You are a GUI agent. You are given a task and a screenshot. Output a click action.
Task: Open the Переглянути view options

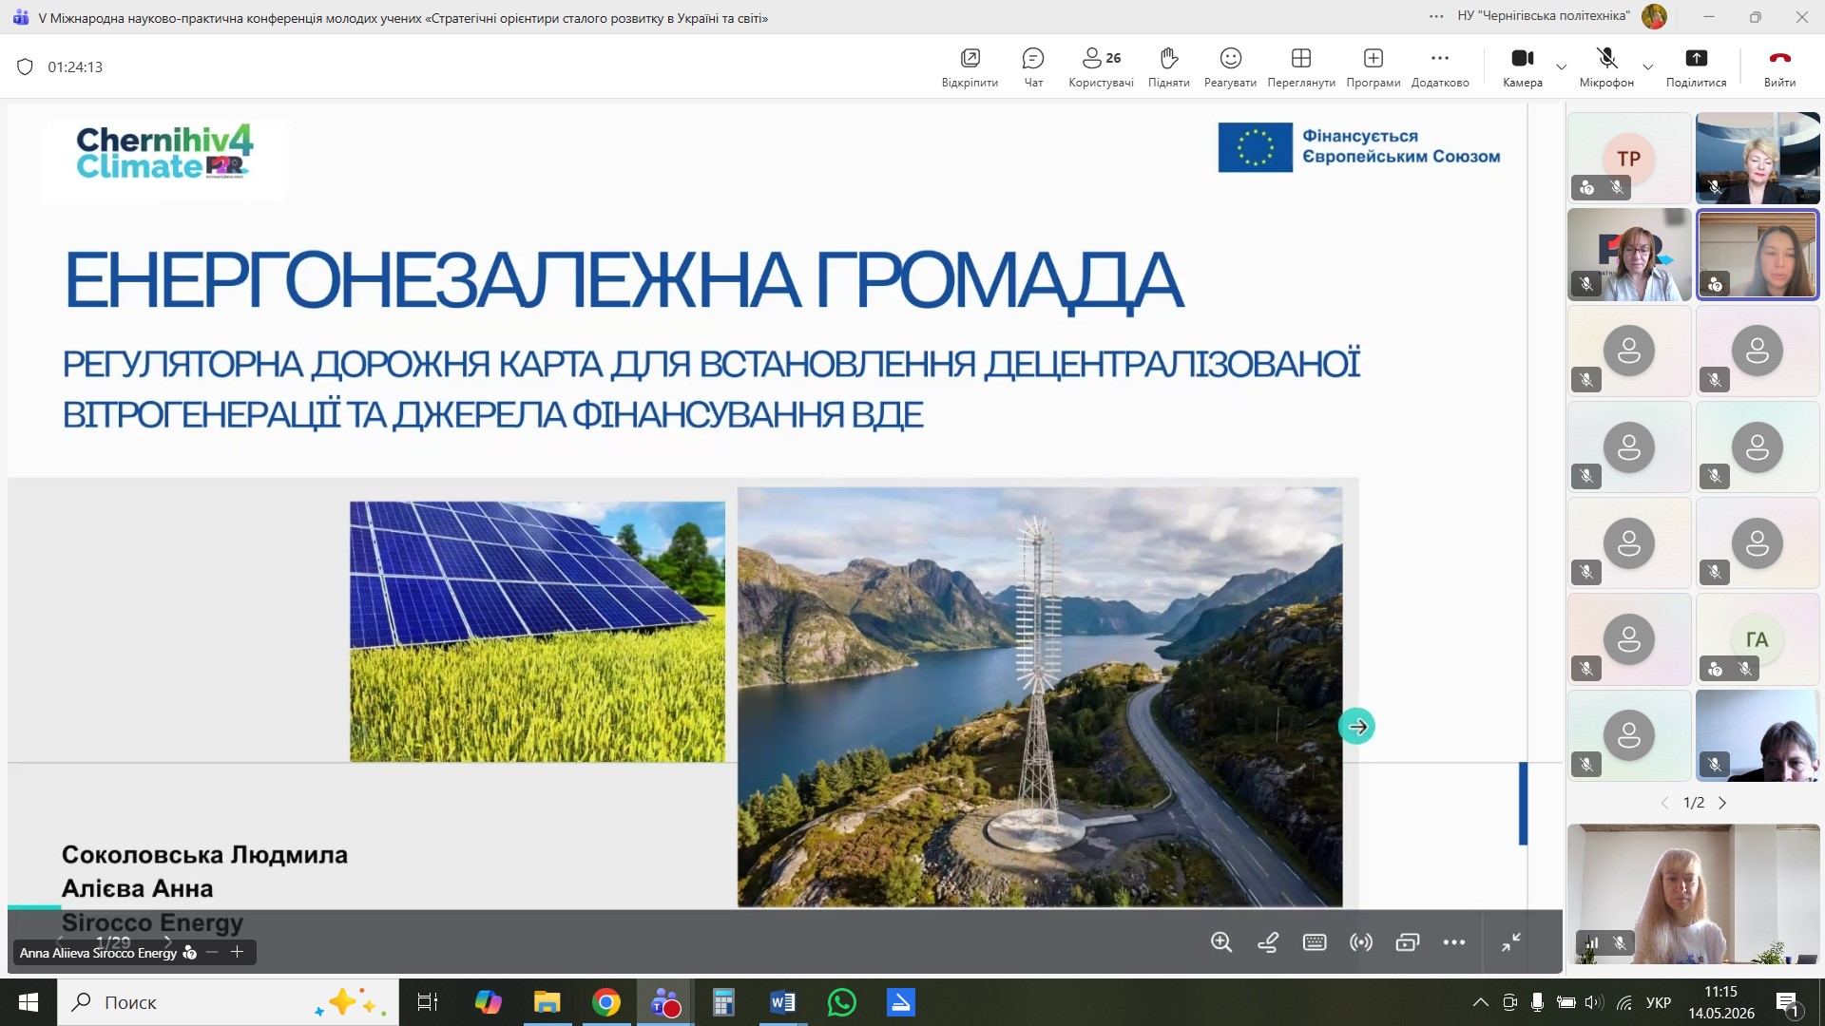(x=1301, y=66)
